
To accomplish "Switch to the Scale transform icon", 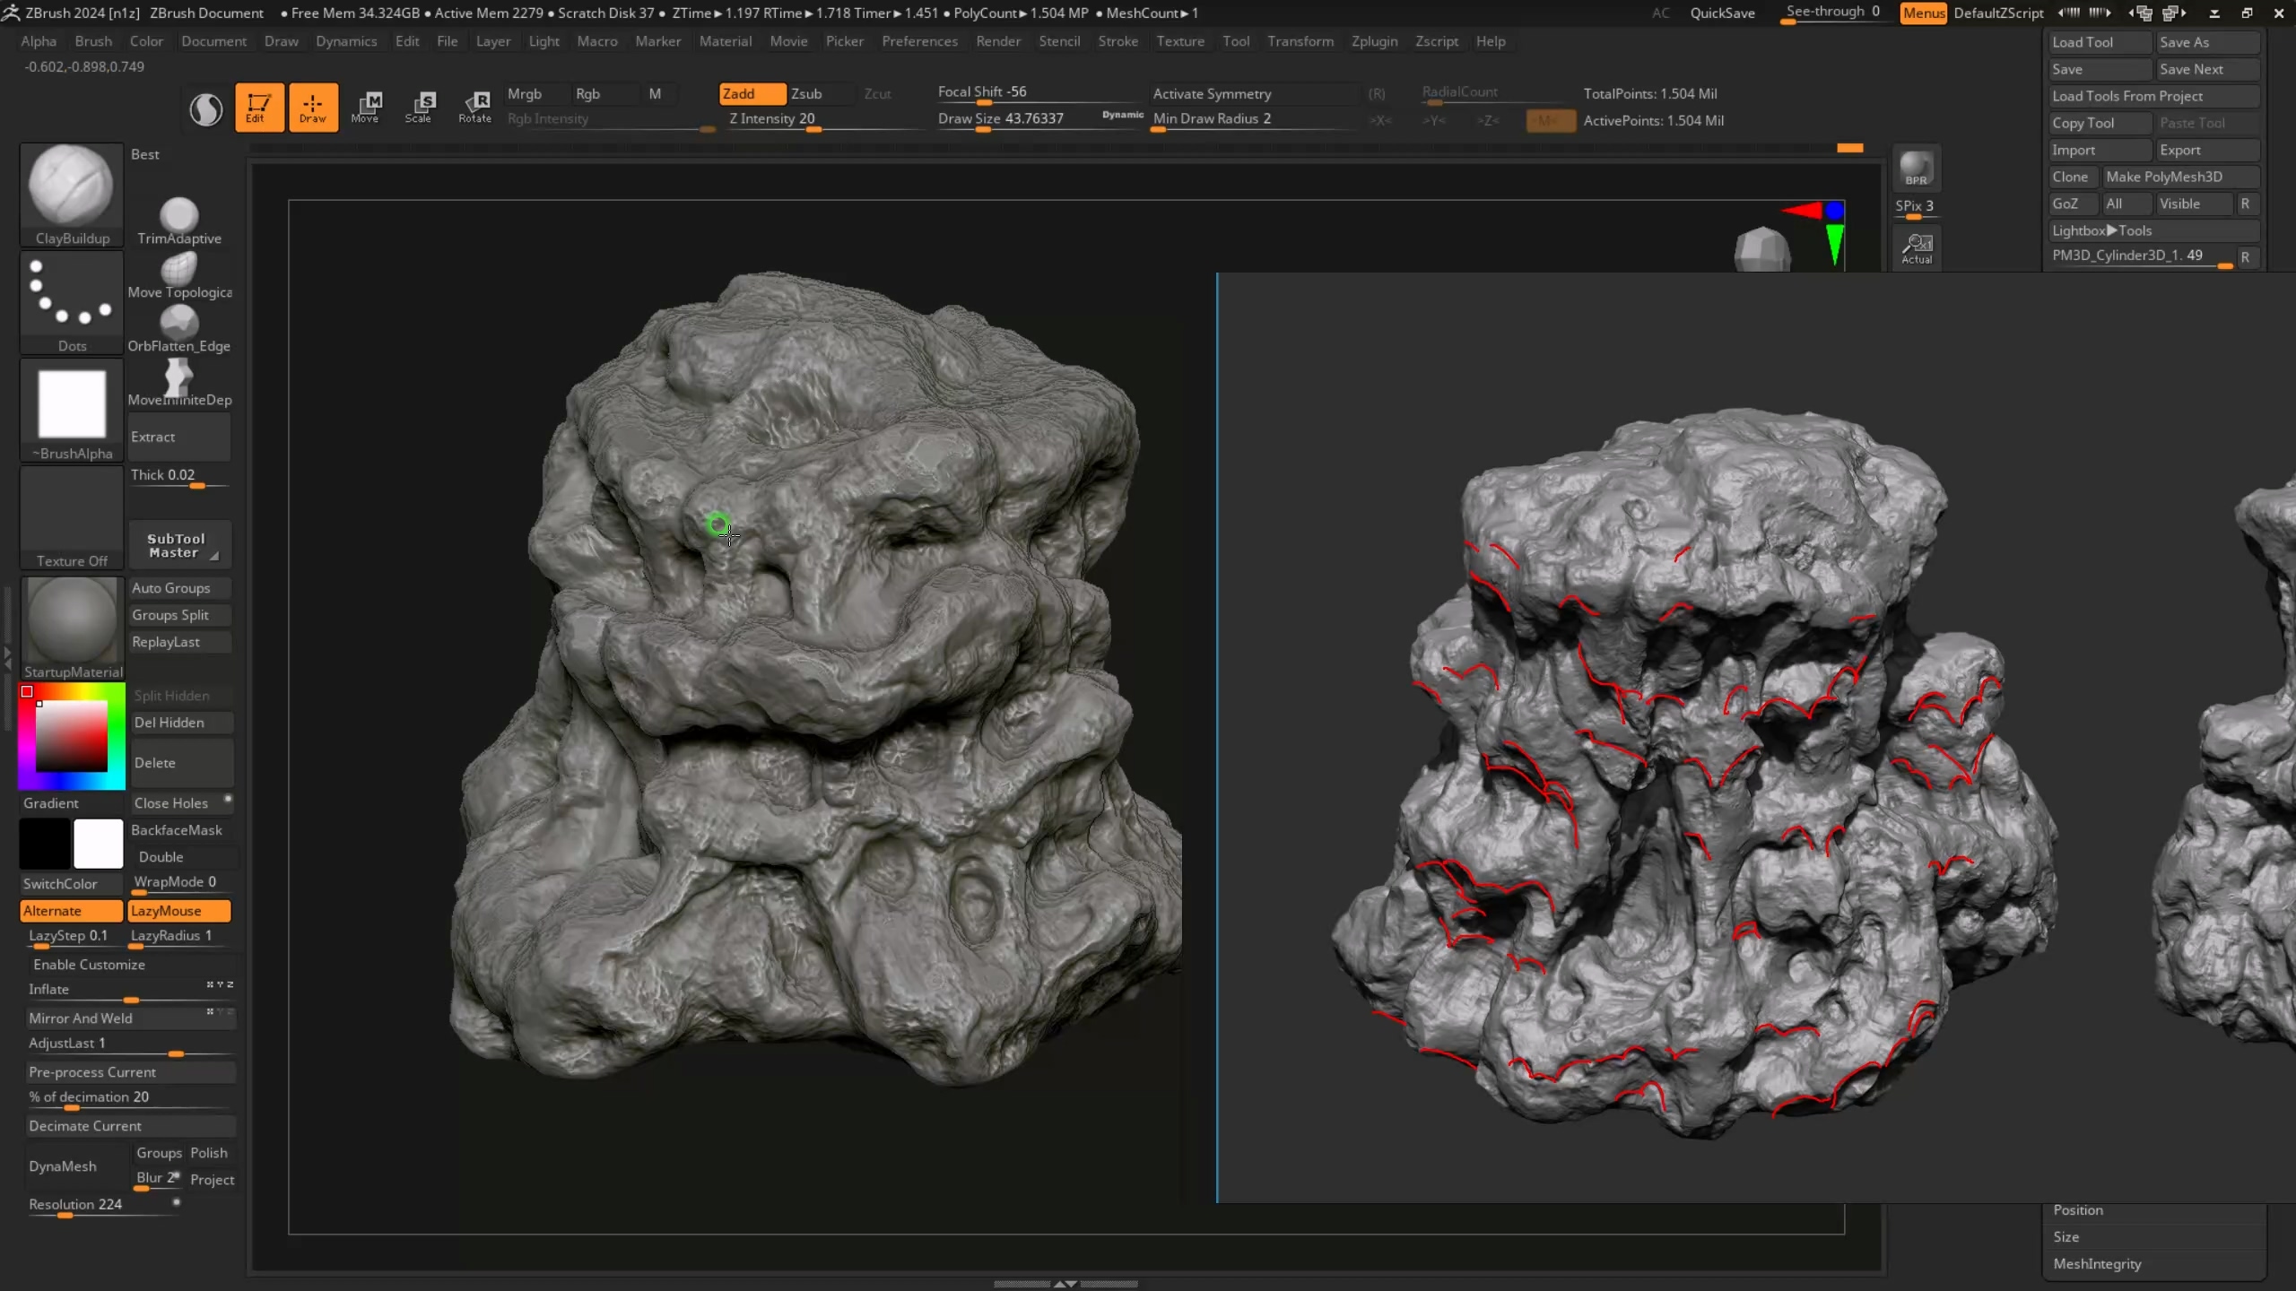I will 418,108.
